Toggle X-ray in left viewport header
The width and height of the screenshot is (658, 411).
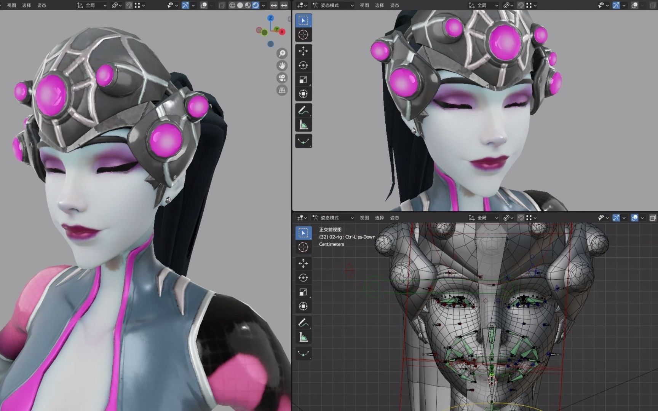pyautogui.click(x=222, y=5)
